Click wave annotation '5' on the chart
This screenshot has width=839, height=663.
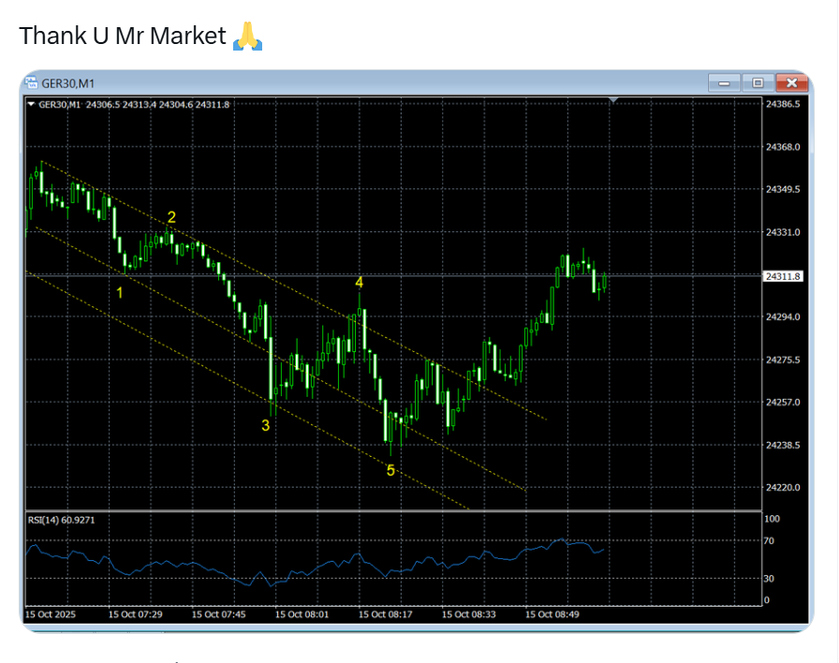pos(390,469)
